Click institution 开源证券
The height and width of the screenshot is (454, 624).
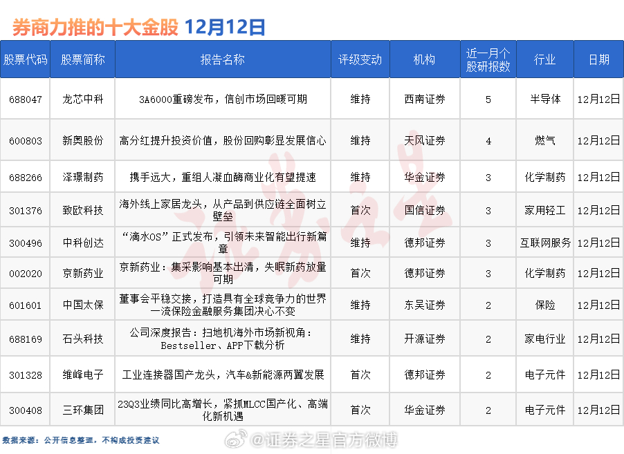point(425,339)
